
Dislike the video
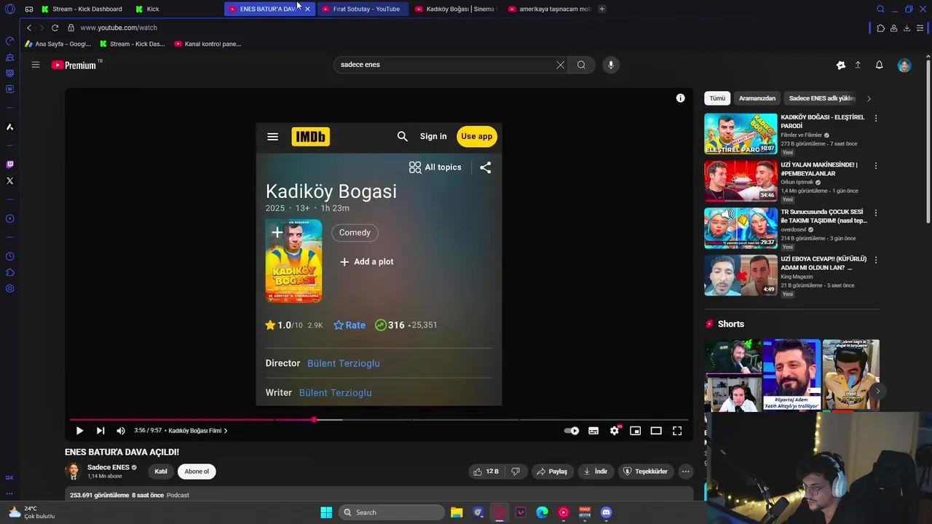click(516, 472)
